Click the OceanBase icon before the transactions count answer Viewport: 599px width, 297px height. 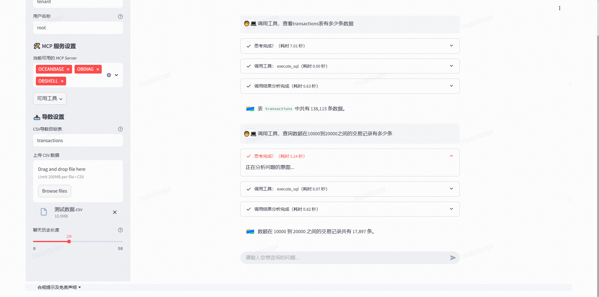click(250, 108)
